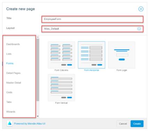This screenshot has height=131, width=149.
Task: Open the Master Detail category
Action: click(x=14, y=83)
